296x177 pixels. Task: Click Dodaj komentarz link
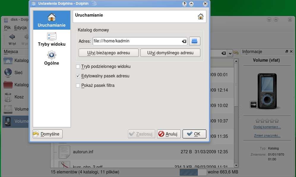[267, 127]
